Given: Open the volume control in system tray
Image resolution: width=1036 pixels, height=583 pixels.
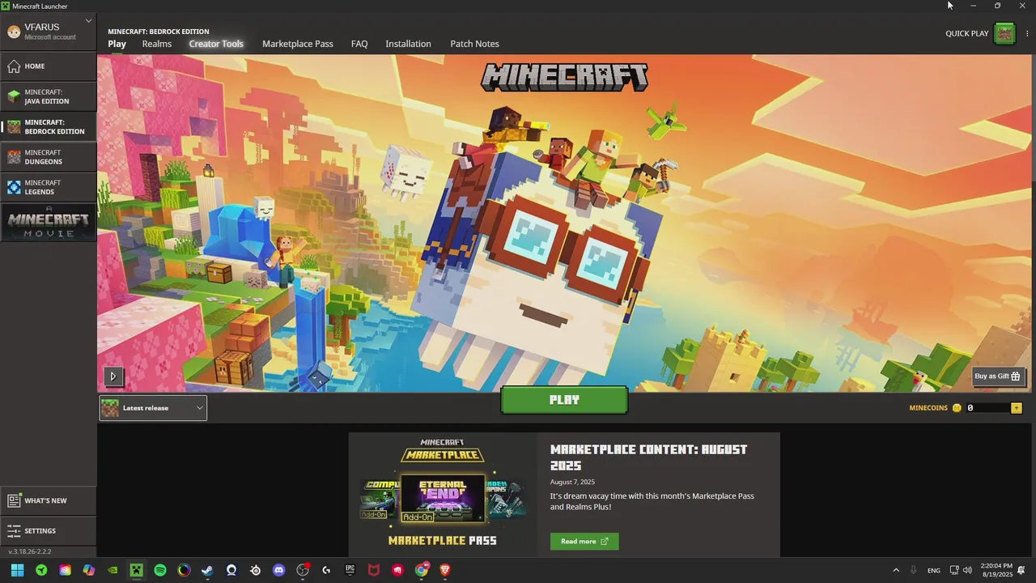Looking at the screenshot, I should click(968, 570).
